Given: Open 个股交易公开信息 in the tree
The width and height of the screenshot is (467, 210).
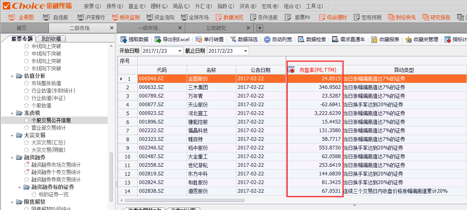Looking at the screenshot, I should pyautogui.click(x=51, y=121).
